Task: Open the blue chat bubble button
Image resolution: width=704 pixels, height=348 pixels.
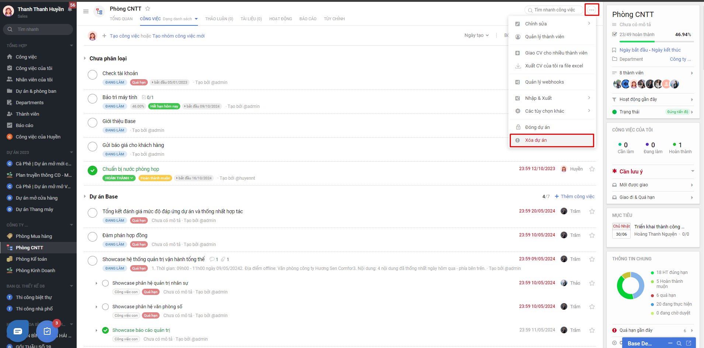Action: point(17,331)
